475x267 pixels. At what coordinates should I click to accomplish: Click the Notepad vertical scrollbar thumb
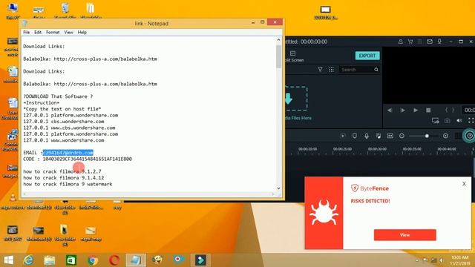click(x=278, y=56)
